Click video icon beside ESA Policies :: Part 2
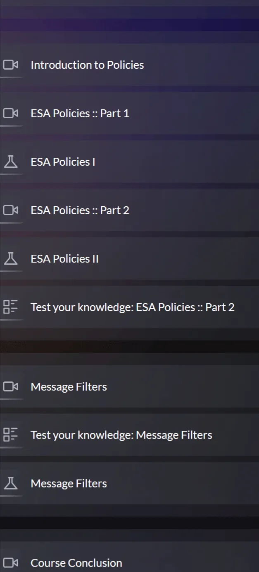Image resolution: width=259 pixels, height=572 pixels. (11, 210)
